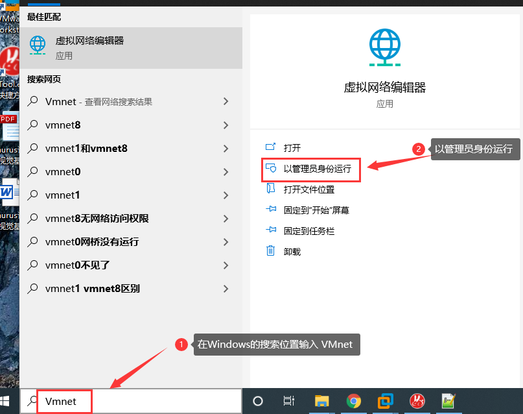Expand the vmnet0不见了 chevron

pyautogui.click(x=226, y=265)
